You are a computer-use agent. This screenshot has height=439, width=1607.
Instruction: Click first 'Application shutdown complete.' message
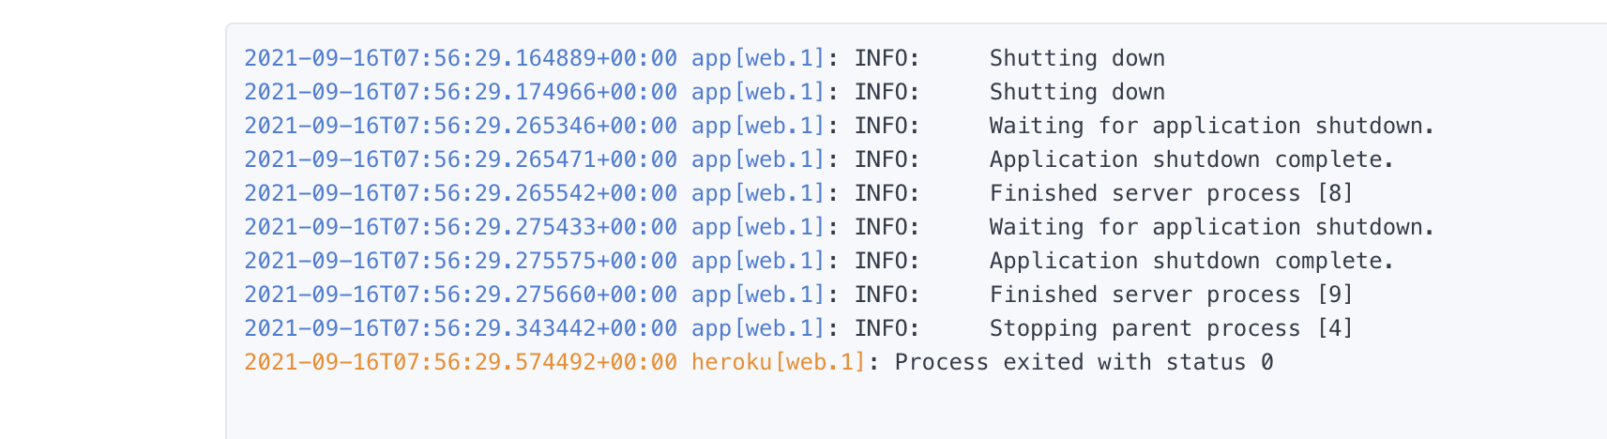click(1192, 159)
